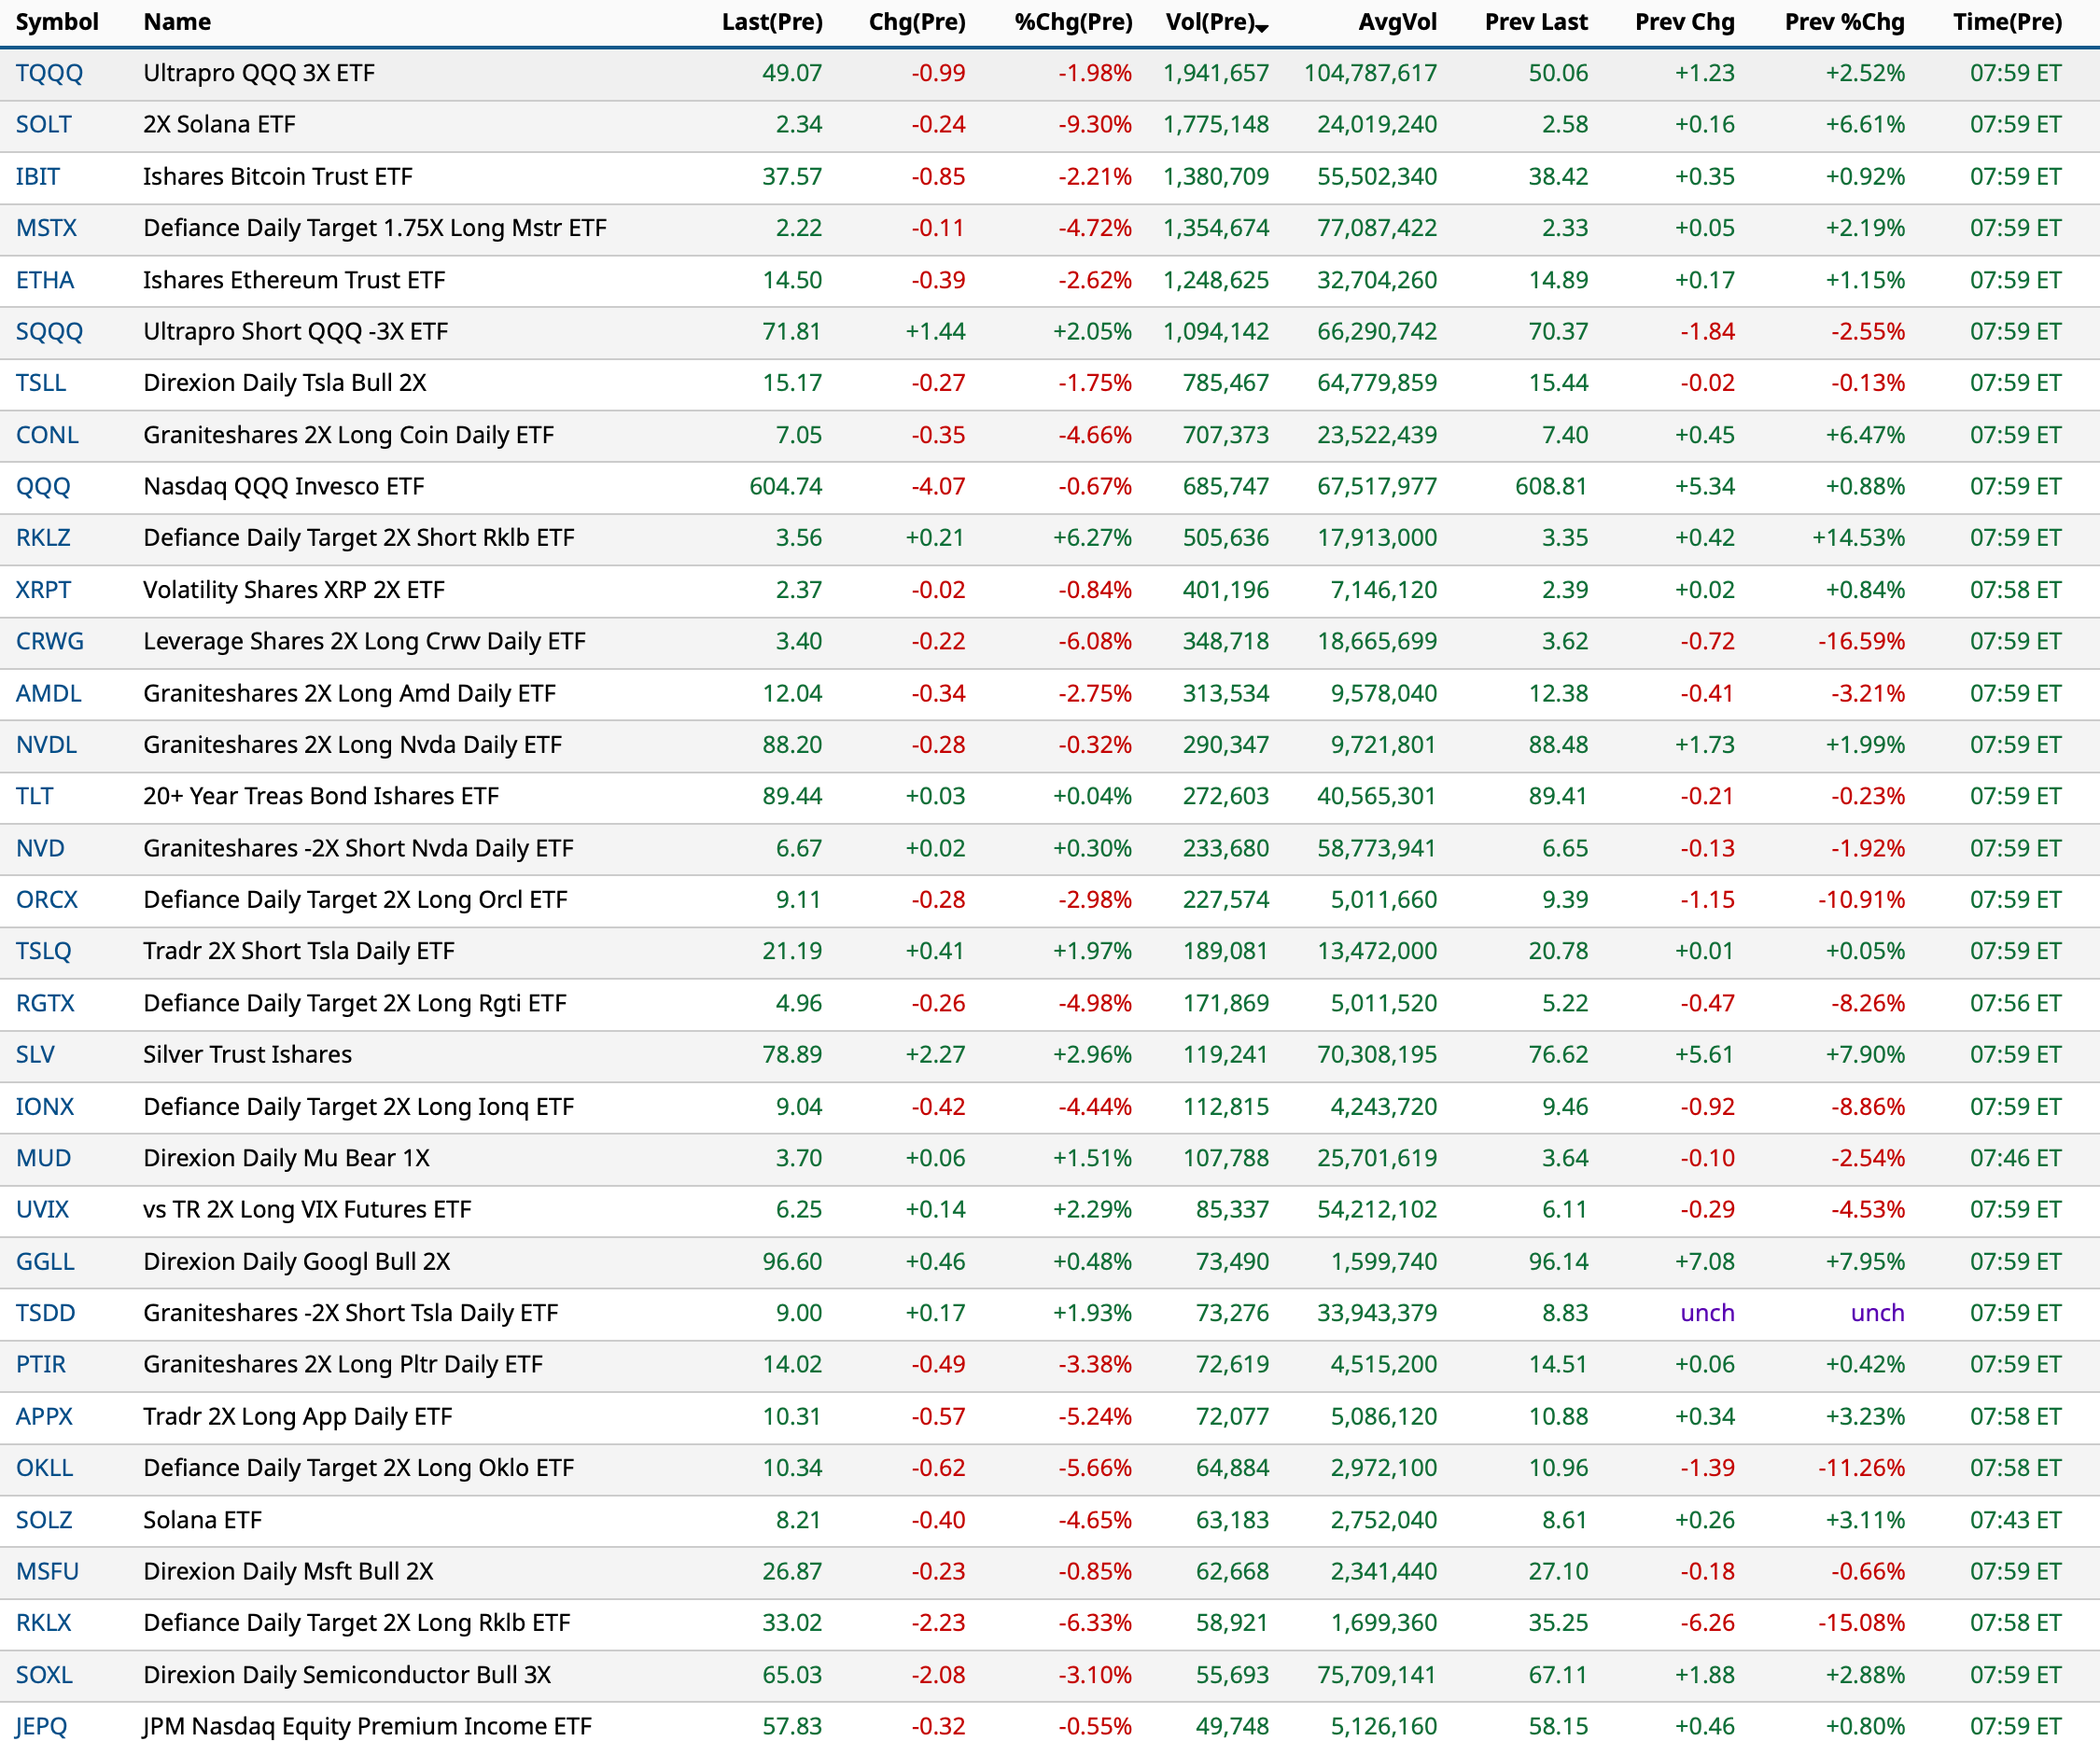Open the SOXL symbol link

44,1675
